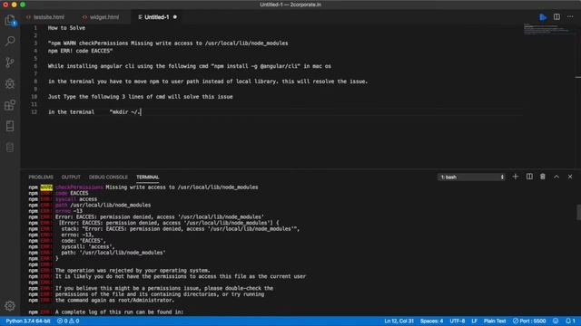Split the editor to the right
This screenshot has width=581, height=326.
[x=556, y=17]
